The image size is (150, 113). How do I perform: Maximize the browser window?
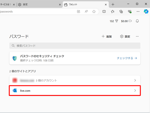coord(137,4)
